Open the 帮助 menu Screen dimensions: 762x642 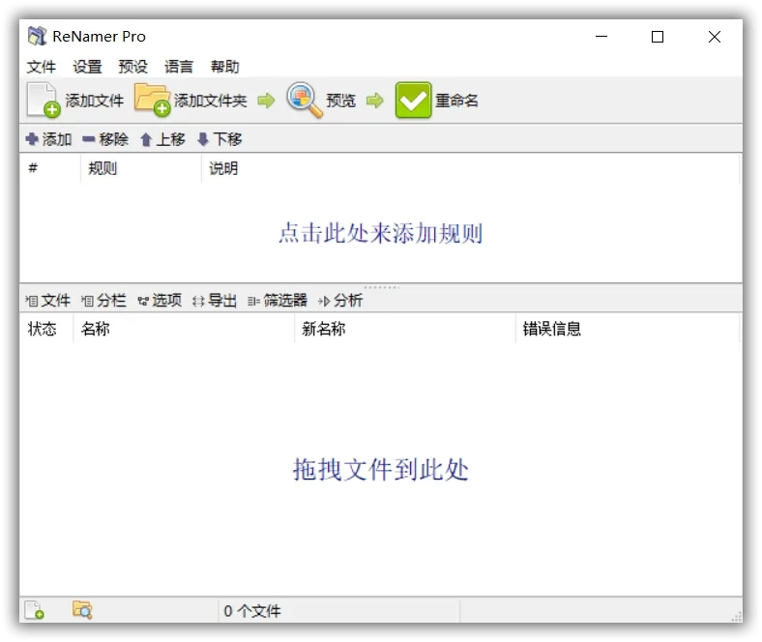[x=224, y=67]
